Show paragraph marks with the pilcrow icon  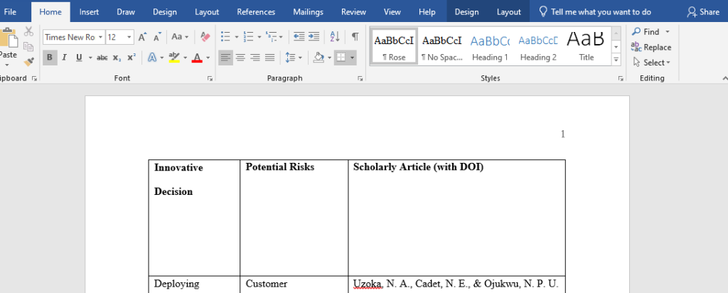coord(355,37)
